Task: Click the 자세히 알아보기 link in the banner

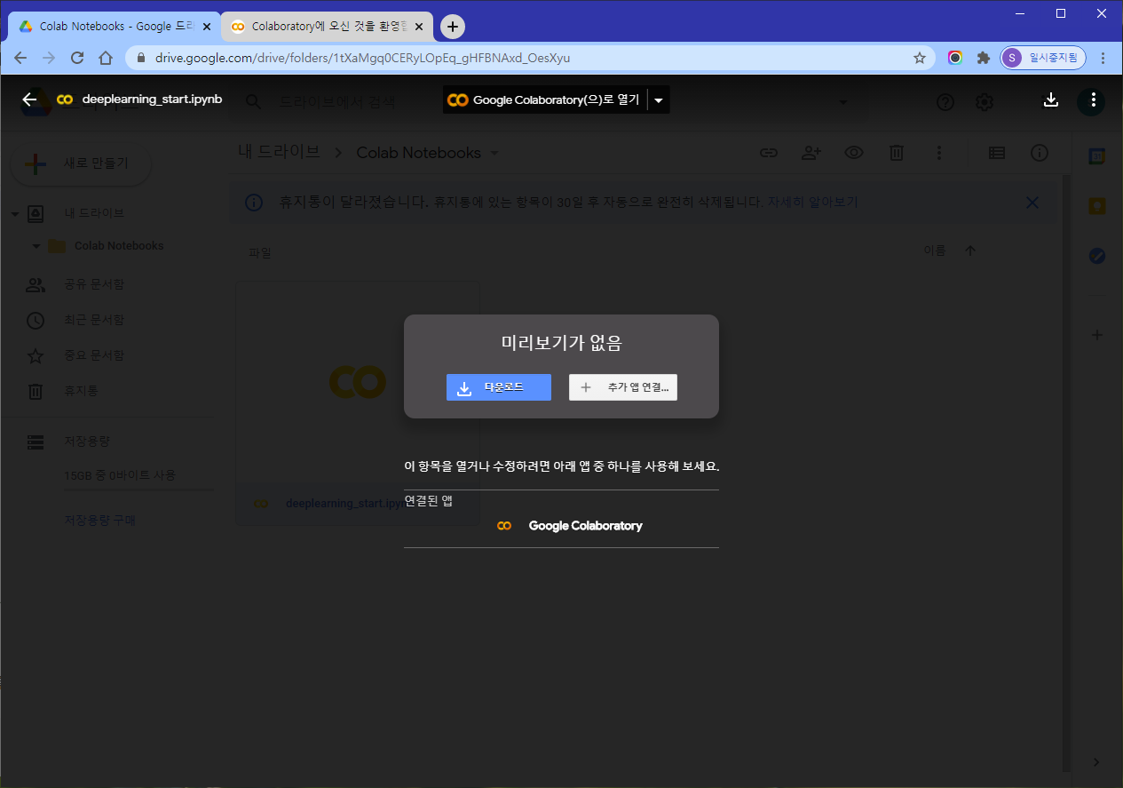Action: [x=812, y=203]
